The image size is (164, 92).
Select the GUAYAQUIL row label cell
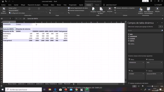coord(9,33)
